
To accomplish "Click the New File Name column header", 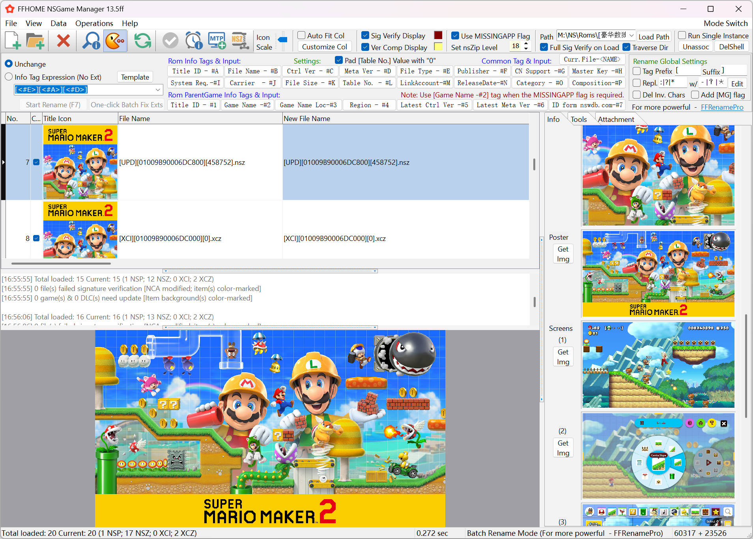I will 405,118.
